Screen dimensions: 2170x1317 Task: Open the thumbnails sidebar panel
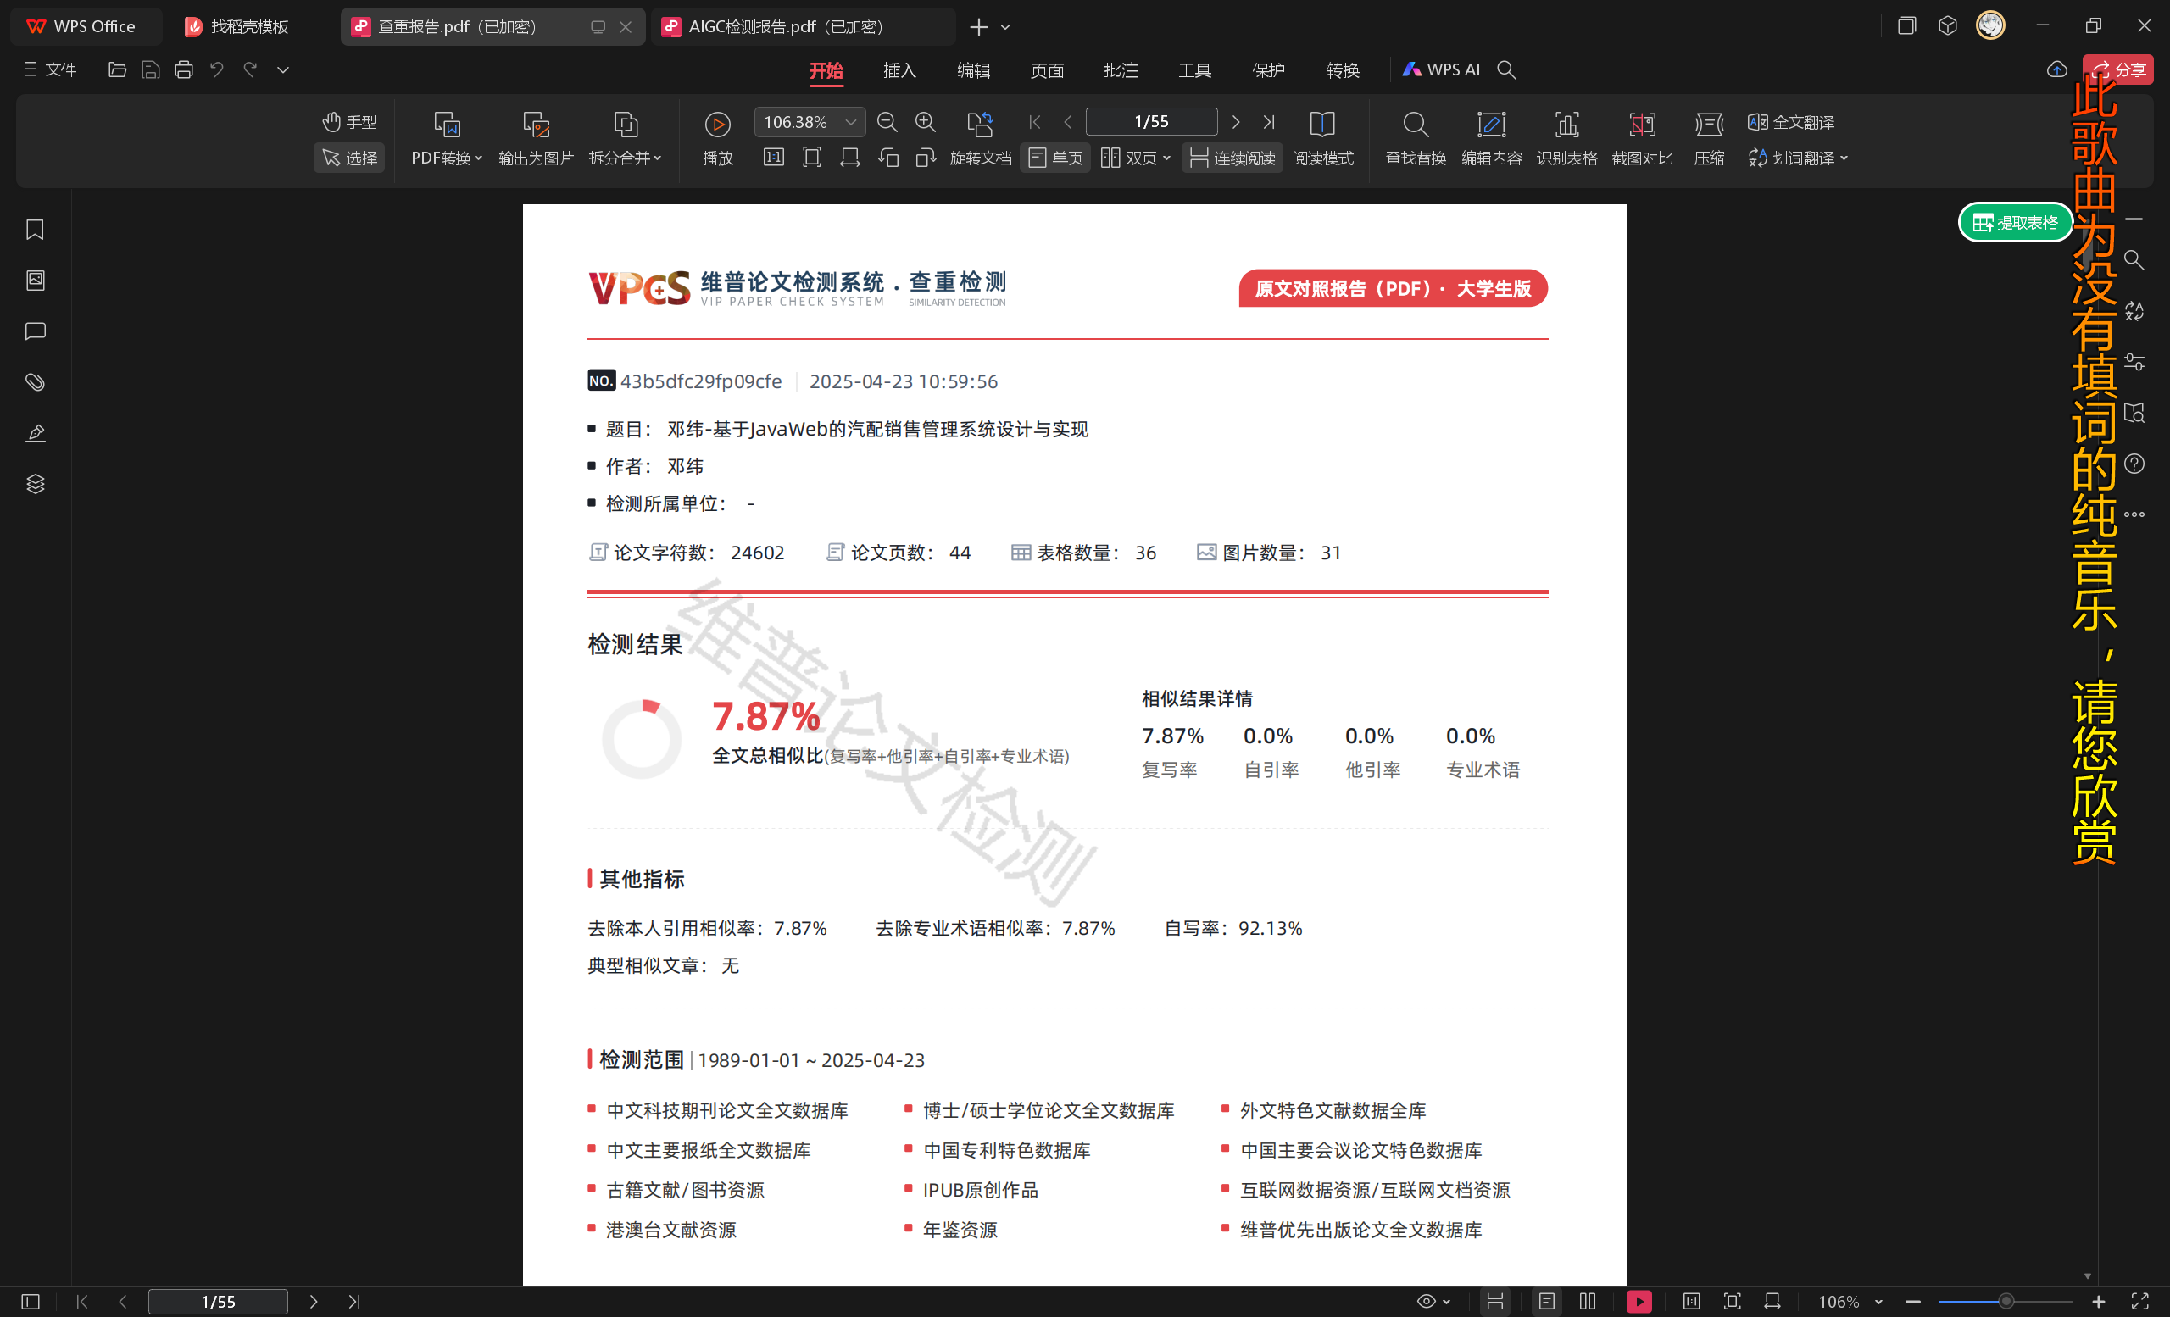(36, 280)
